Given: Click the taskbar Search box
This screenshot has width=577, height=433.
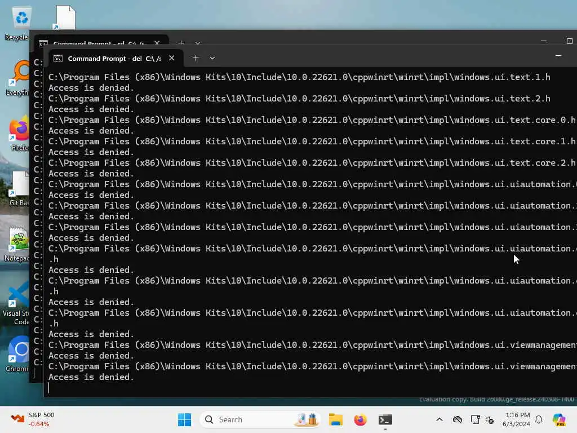Looking at the screenshot, I should 260,419.
